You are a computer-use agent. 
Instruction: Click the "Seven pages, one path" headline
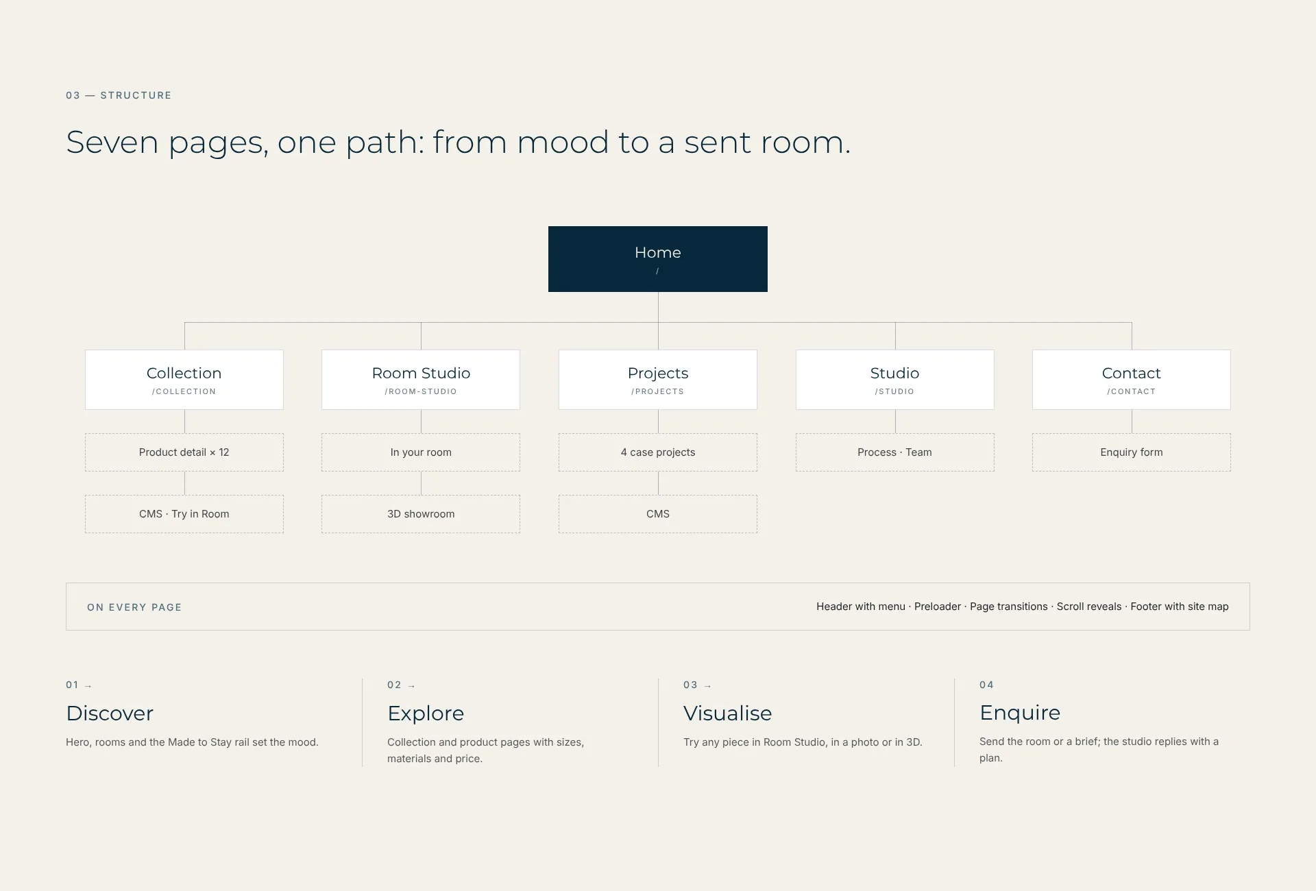pos(458,143)
